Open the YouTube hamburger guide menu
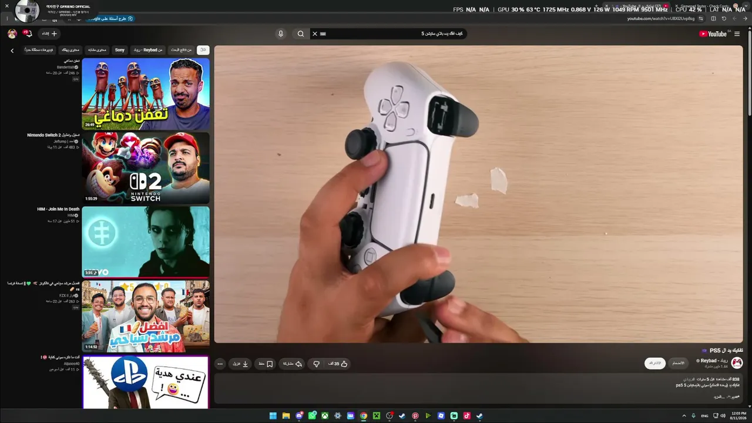752x423 pixels. [737, 34]
